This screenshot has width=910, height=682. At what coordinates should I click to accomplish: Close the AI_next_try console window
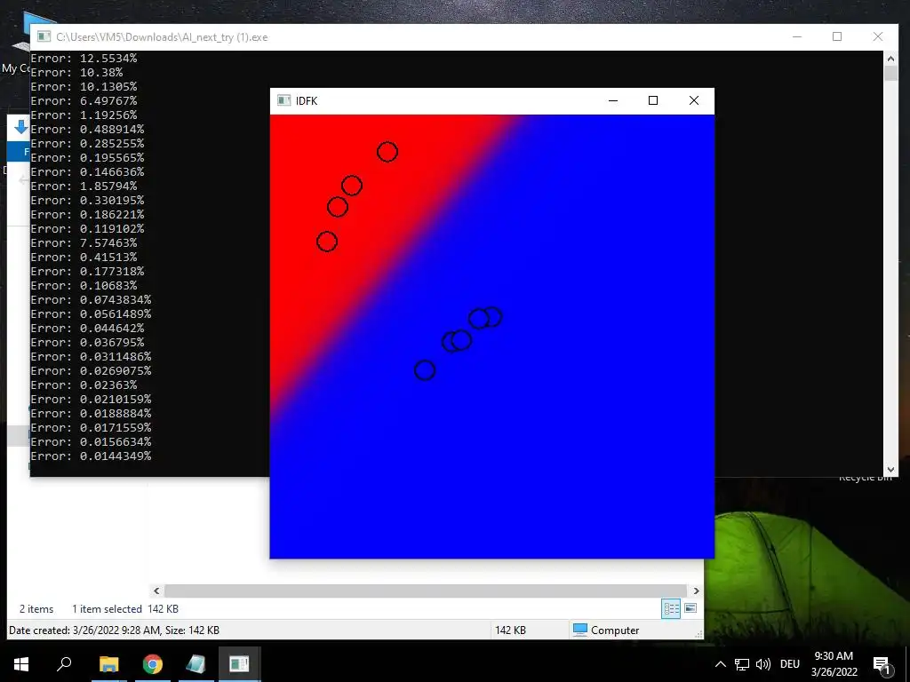(877, 36)
